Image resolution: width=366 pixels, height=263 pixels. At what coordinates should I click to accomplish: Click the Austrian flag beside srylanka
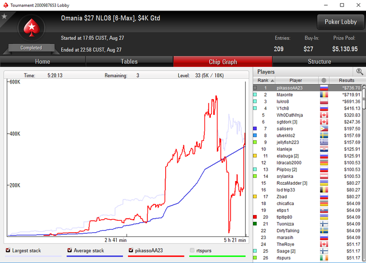click(324, 176)
